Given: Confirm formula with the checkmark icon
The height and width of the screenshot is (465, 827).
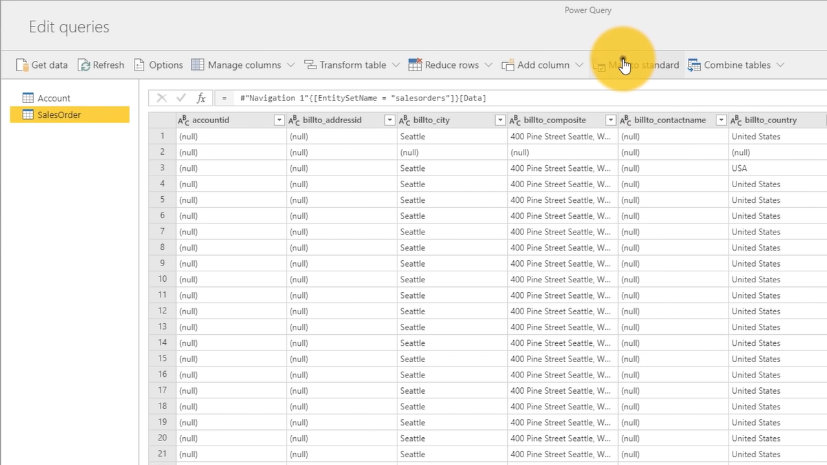Looking at the screenshot, I should [x=181, y=98].
